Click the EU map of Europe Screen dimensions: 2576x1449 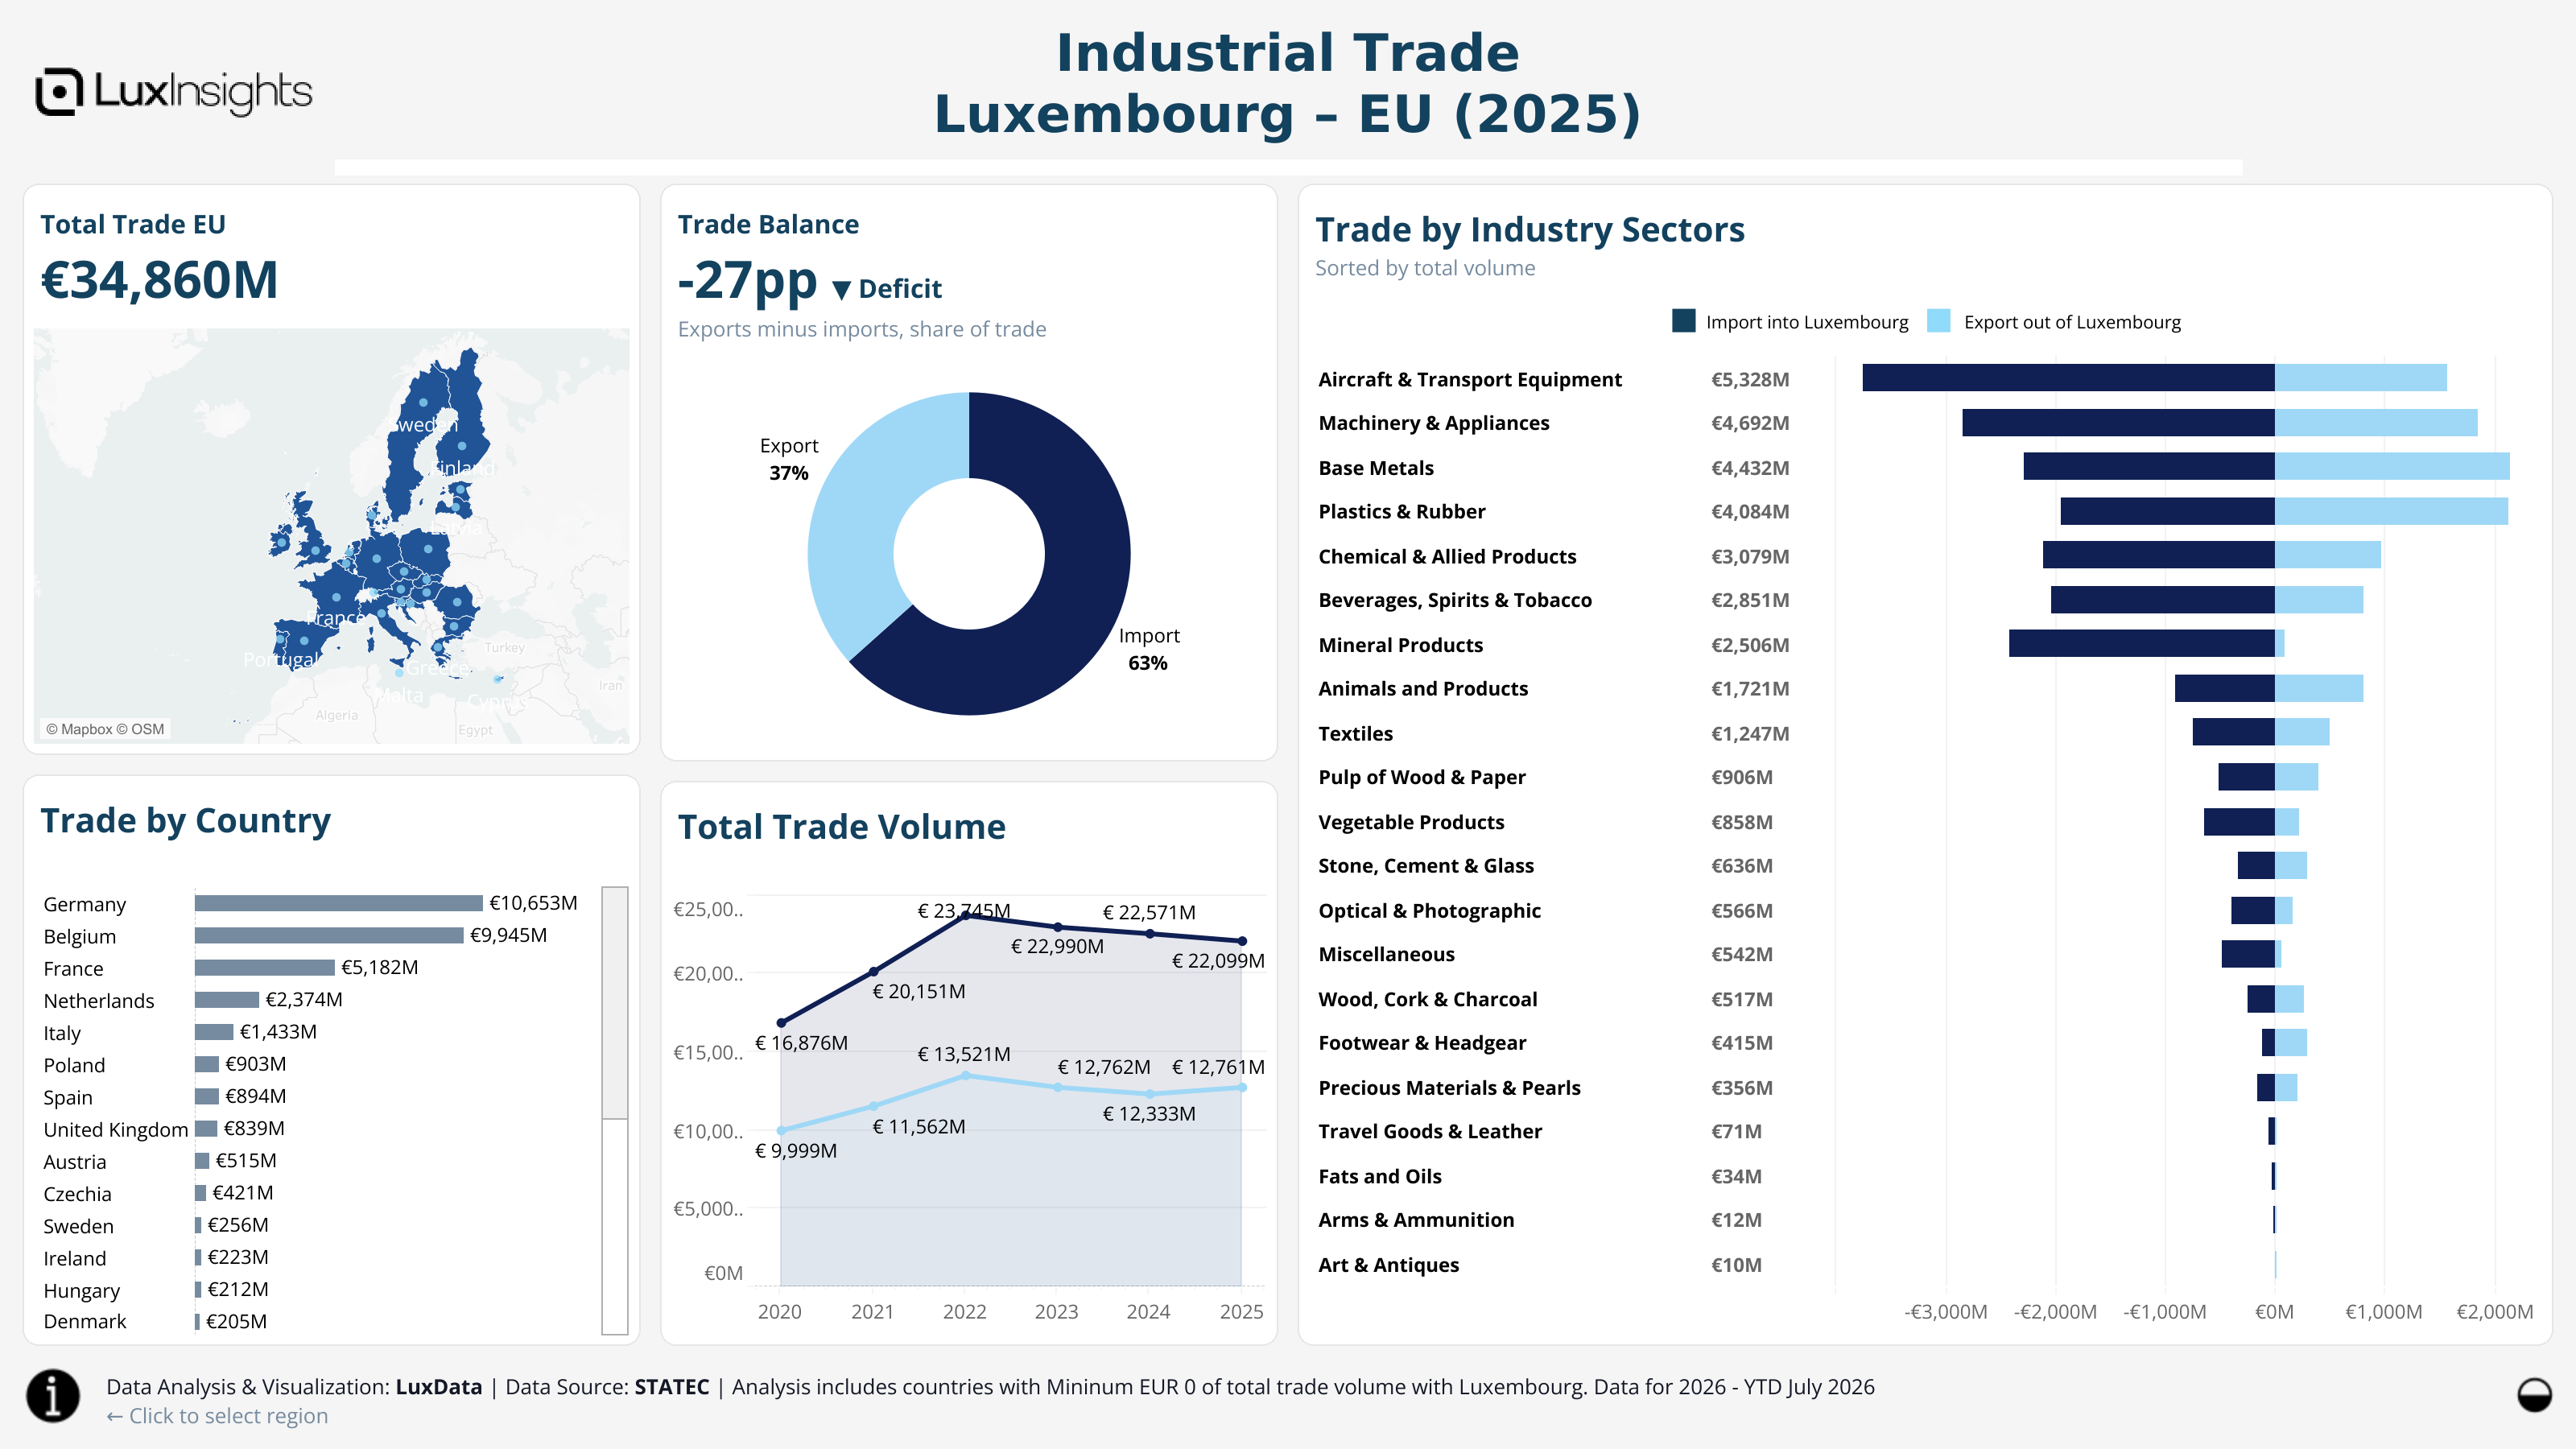pos(331,536)
